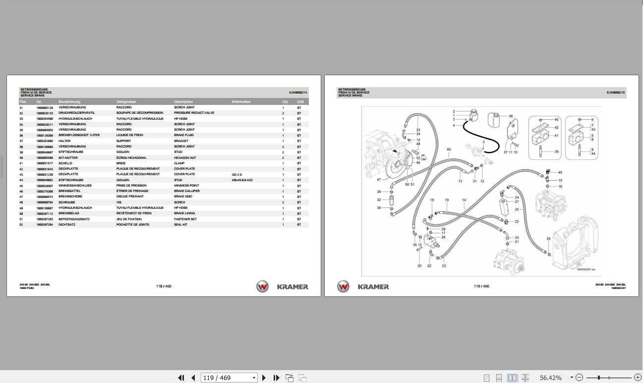Click 'HEXAGON NUT' in row 40

185,158
